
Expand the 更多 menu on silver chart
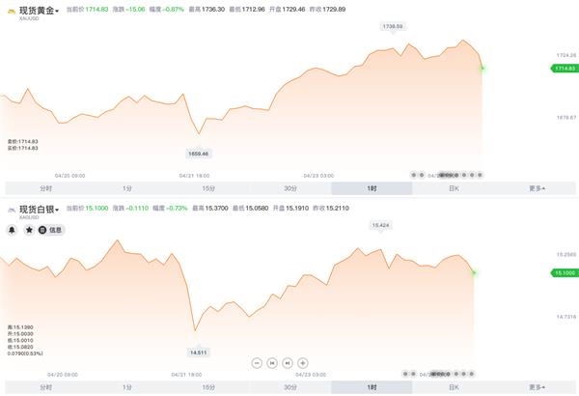537,387
